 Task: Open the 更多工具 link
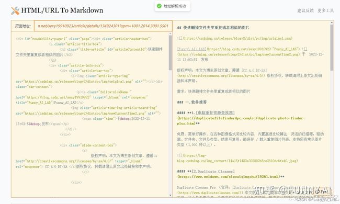(325, 10)
